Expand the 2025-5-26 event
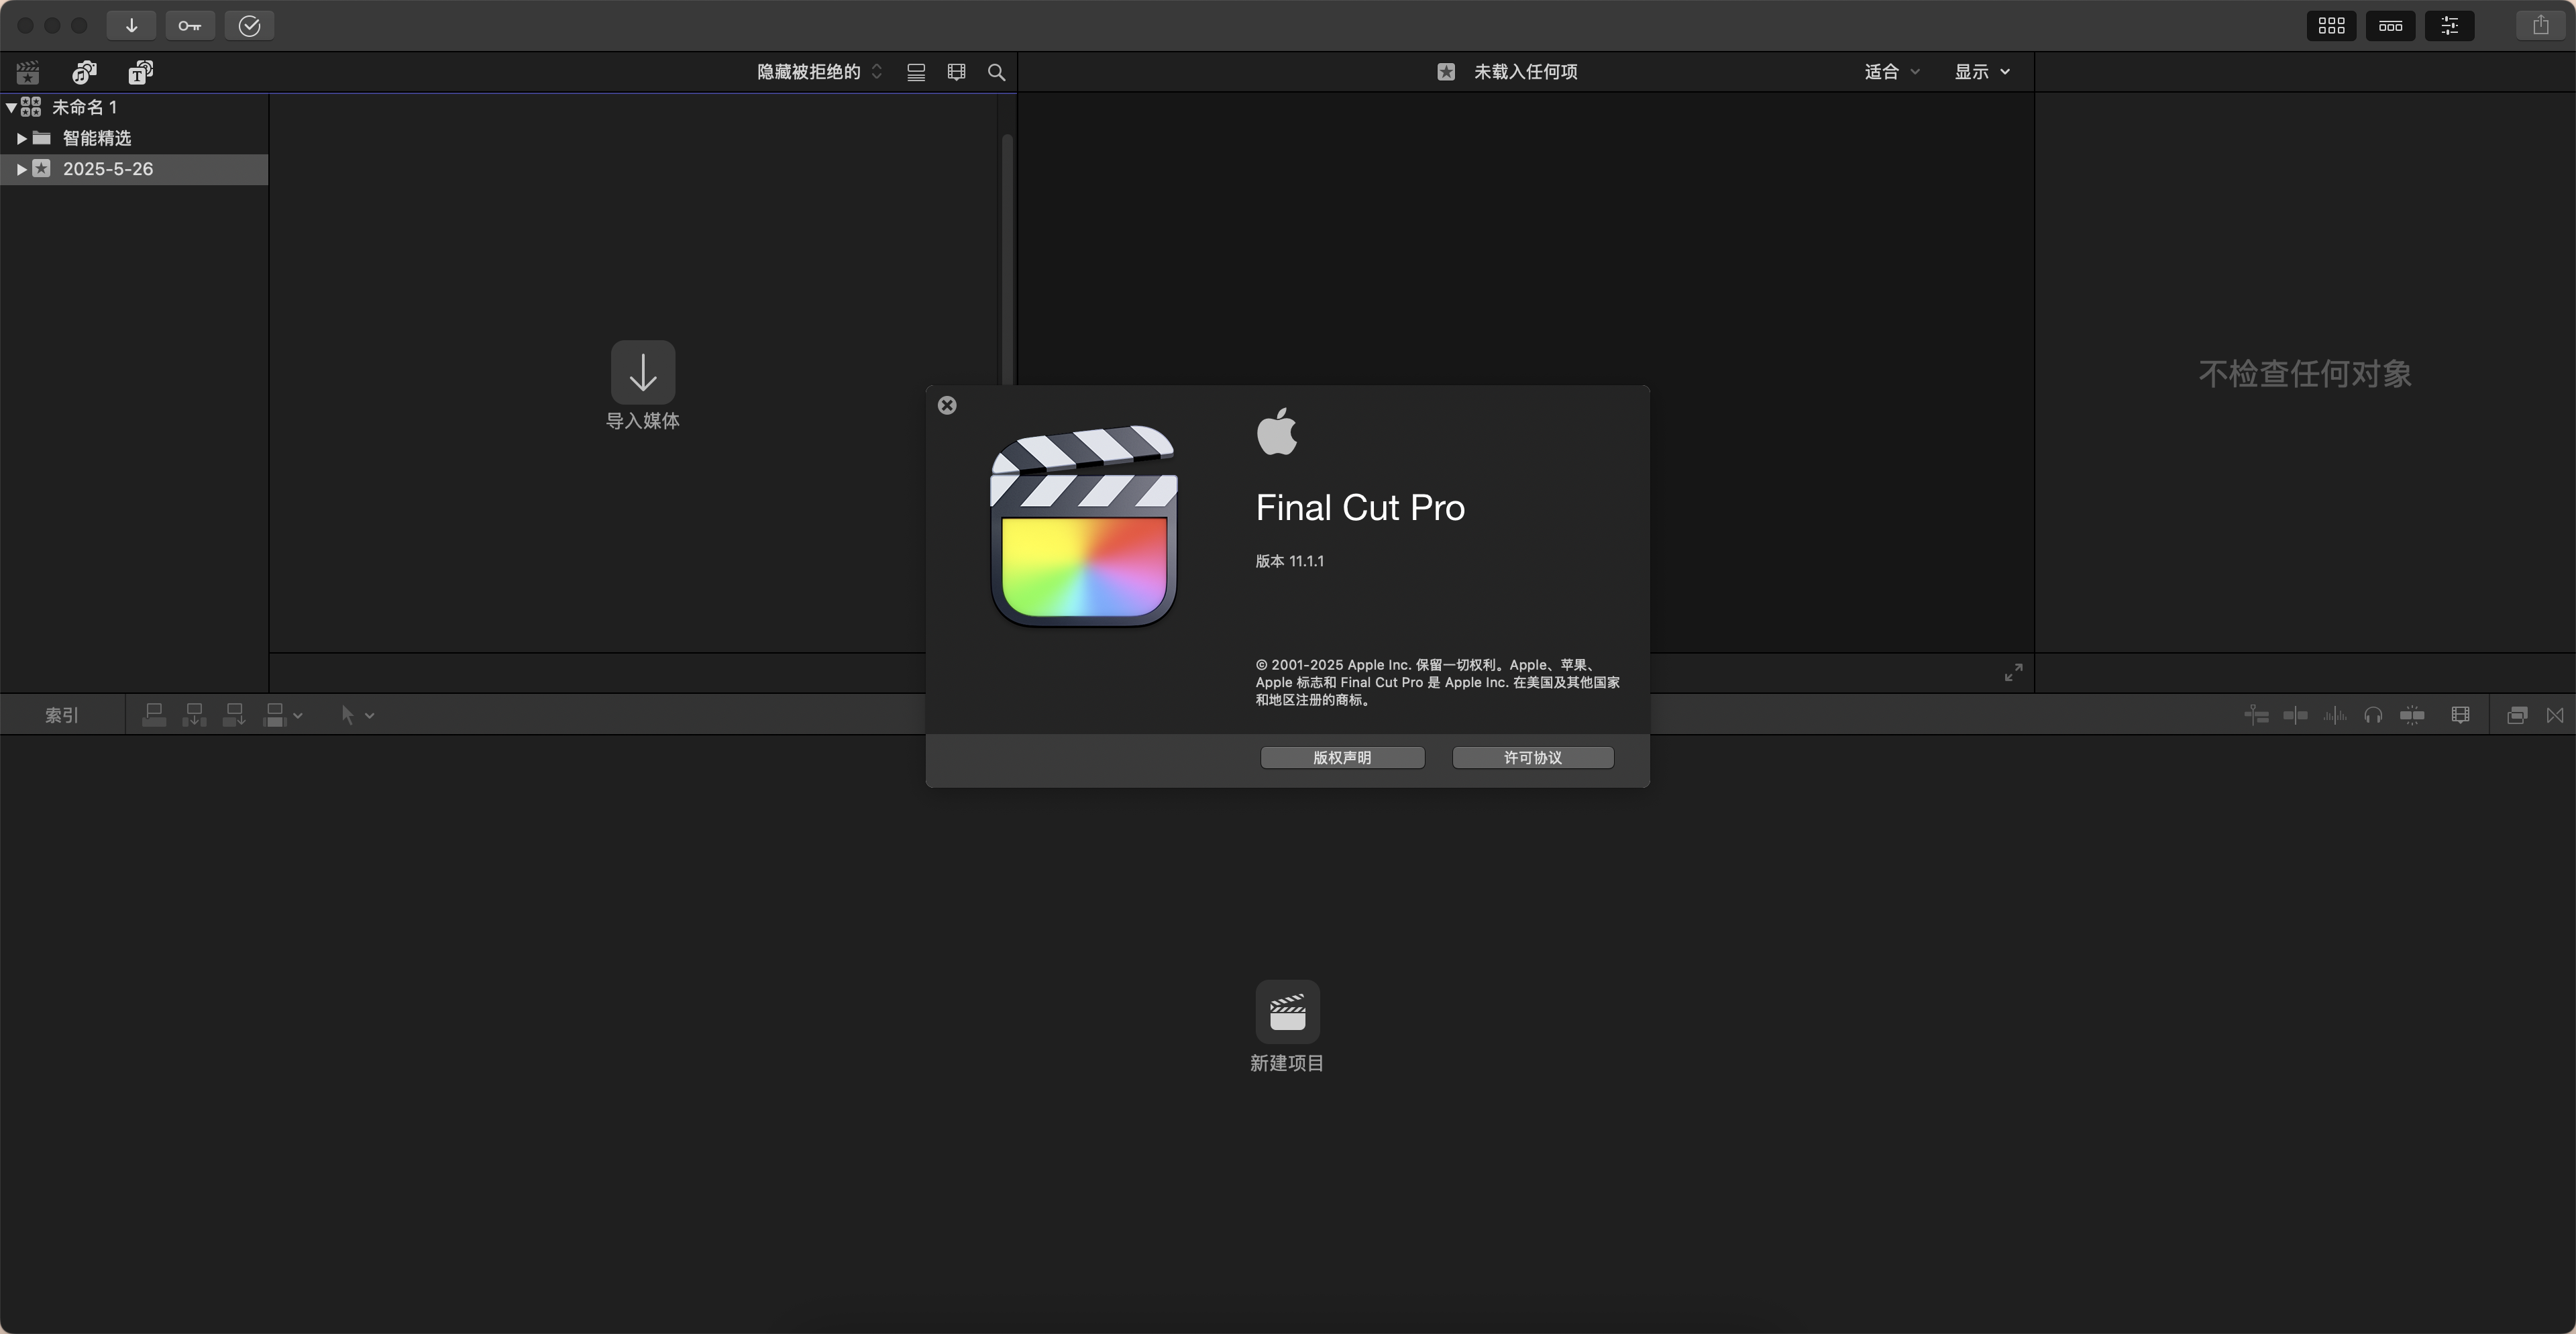Image resolution: width=2576 pixels, height=1334 pixels. (21, 169)
